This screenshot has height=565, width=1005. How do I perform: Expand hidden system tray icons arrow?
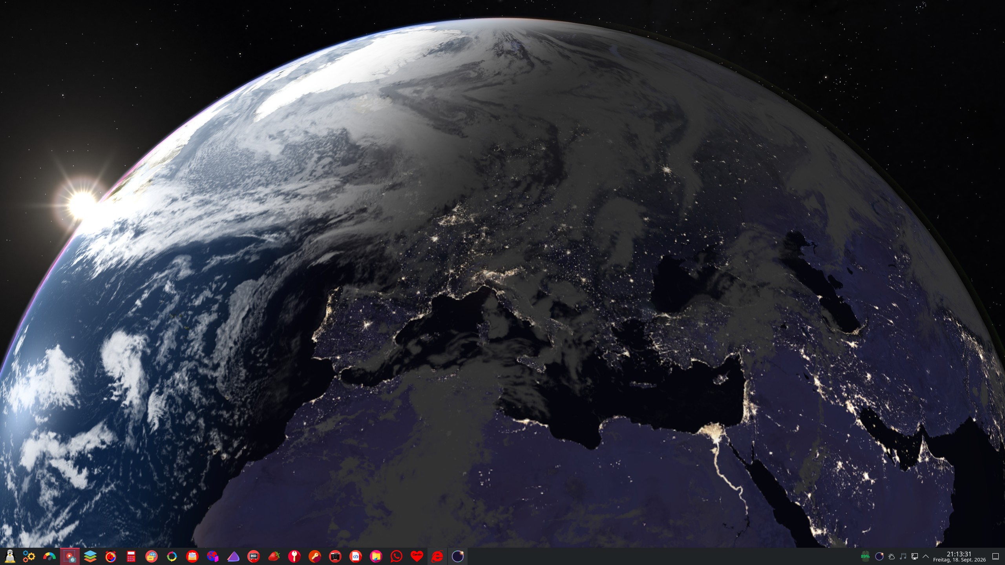(926, 556)
